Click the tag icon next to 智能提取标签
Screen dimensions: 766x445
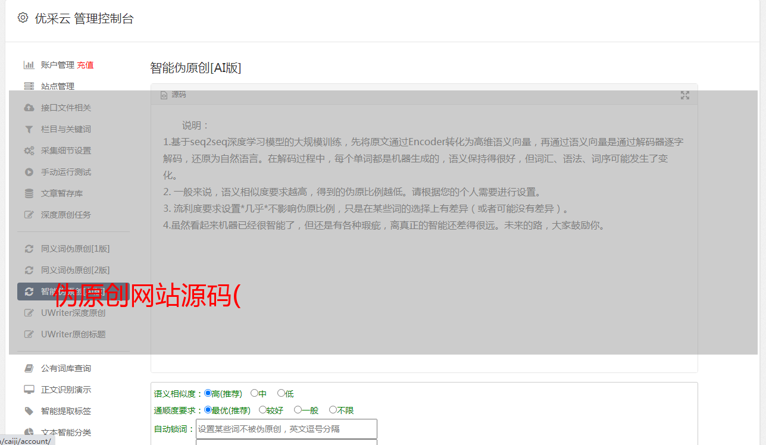(29, 411)
